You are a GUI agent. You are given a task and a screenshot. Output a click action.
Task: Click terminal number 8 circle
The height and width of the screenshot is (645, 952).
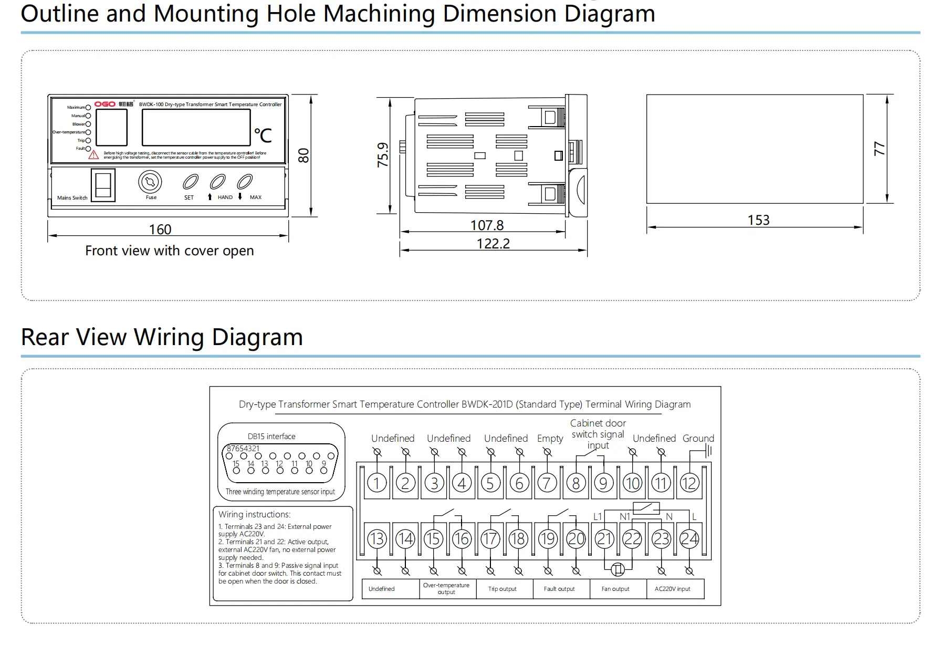(576, 483)
